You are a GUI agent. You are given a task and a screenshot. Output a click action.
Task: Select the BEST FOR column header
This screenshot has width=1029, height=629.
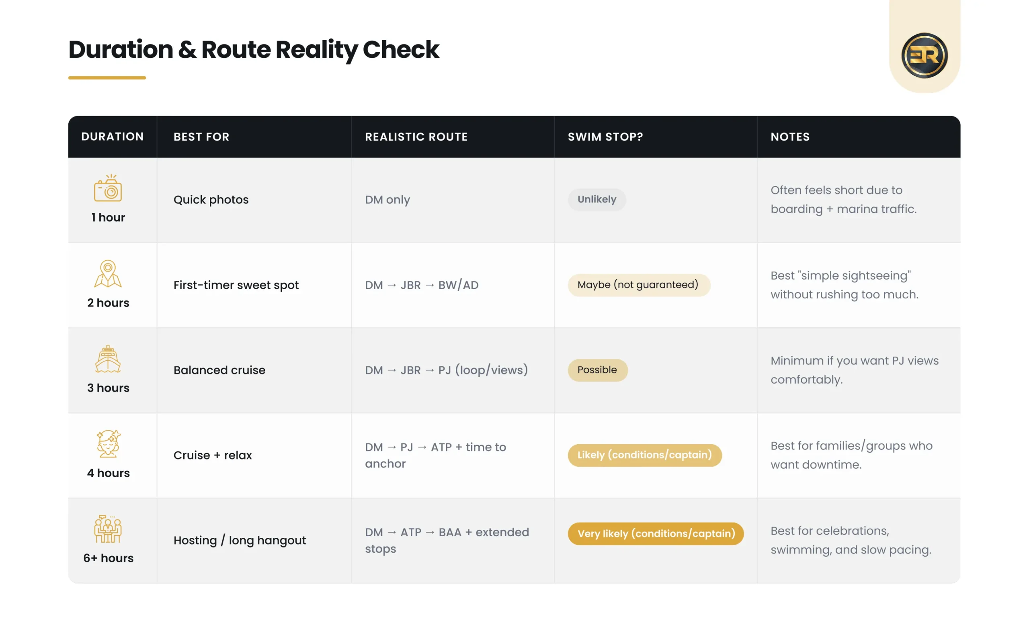[x=201, y=137]
